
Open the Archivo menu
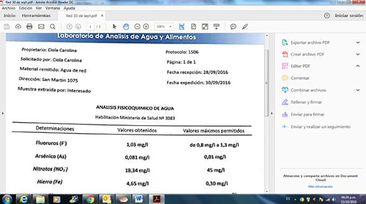pos(8,8)
